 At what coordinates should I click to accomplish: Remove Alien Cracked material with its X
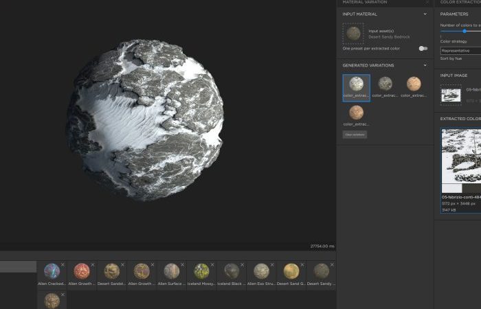[x=63, y=264]
